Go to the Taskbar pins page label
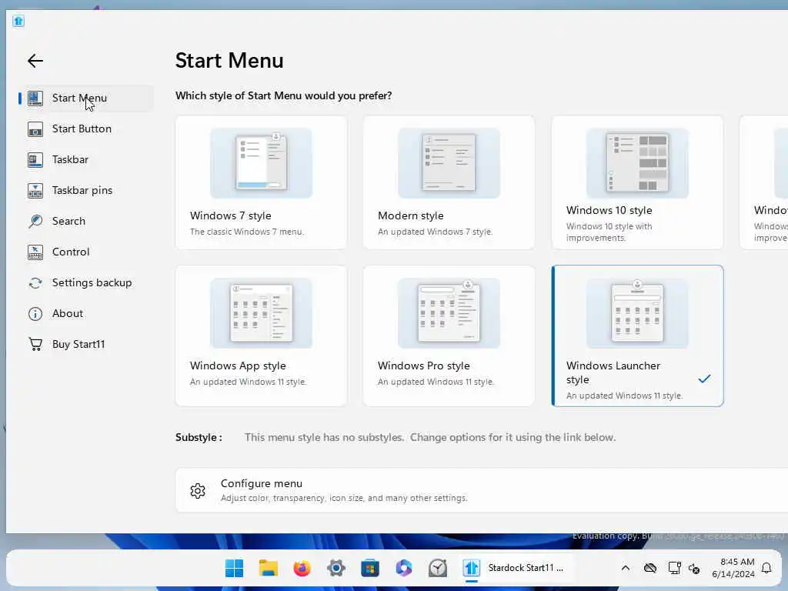This screenshot has width=788, height=591. [82, 191]
